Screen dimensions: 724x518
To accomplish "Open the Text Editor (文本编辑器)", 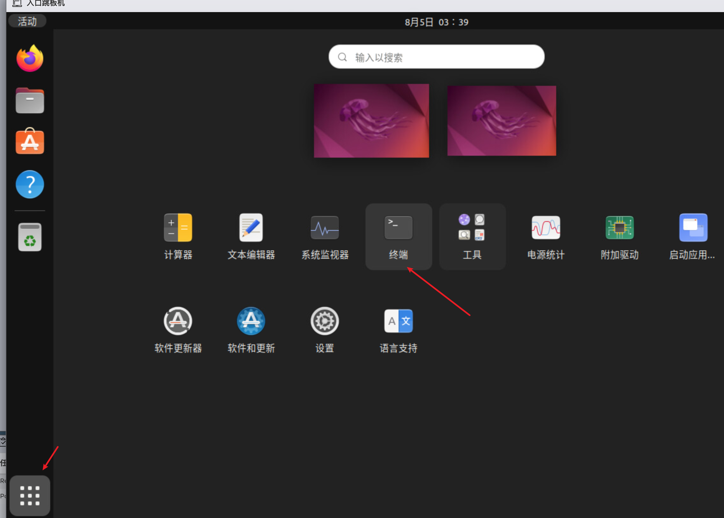I will (251, 237).
